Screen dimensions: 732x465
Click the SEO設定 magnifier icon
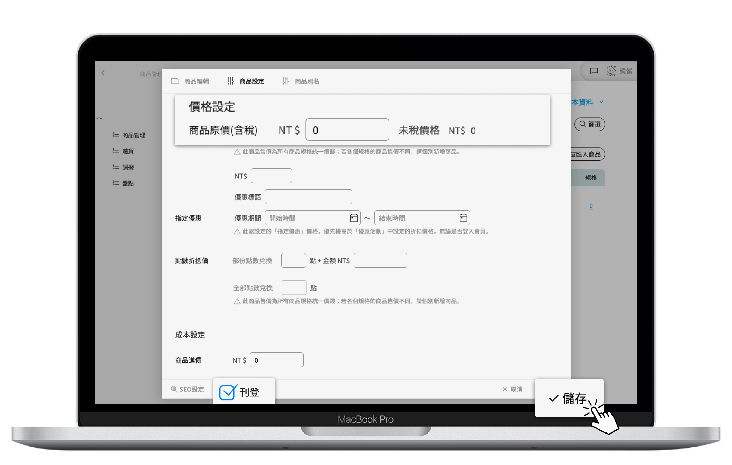point(174,389)
